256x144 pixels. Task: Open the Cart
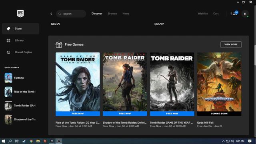pos(216,14)
